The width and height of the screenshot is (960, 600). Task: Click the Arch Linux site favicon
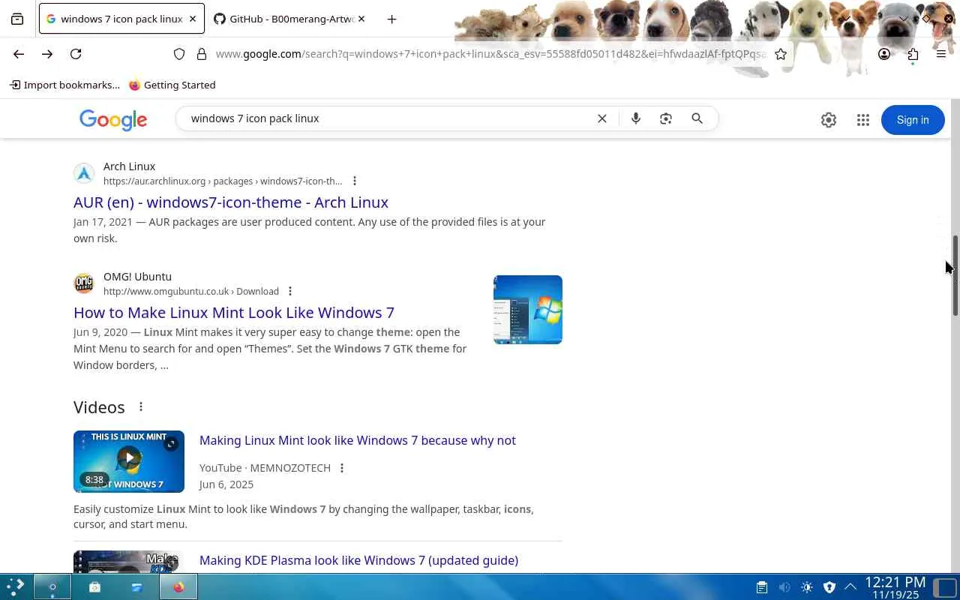click(84, 173)
